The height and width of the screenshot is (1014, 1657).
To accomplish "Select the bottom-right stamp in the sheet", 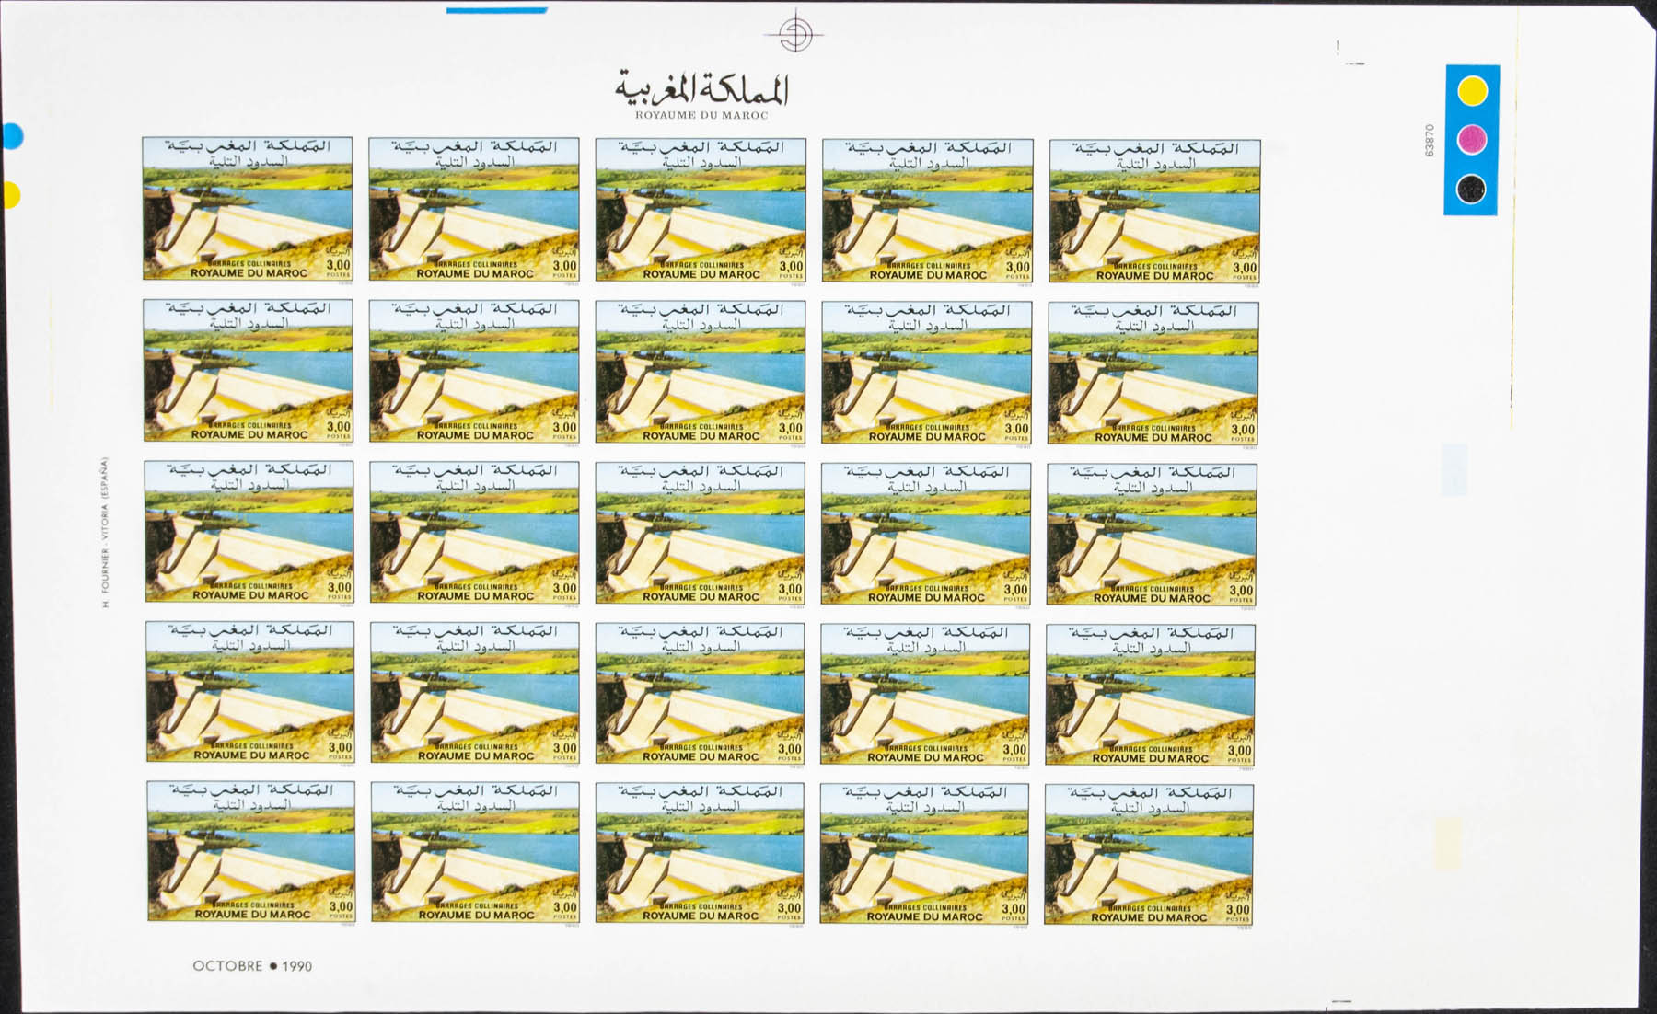I will (1149, 854).
